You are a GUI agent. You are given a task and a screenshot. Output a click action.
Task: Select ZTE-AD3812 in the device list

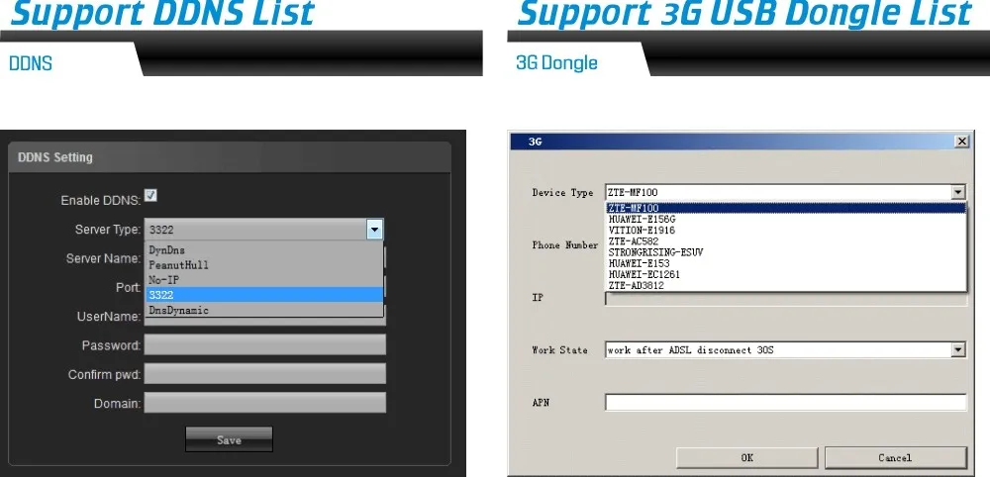(x=638, y=285)
